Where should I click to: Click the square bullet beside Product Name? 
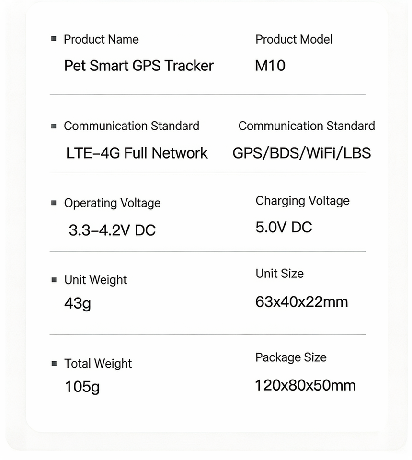click(x=54, y=38)
